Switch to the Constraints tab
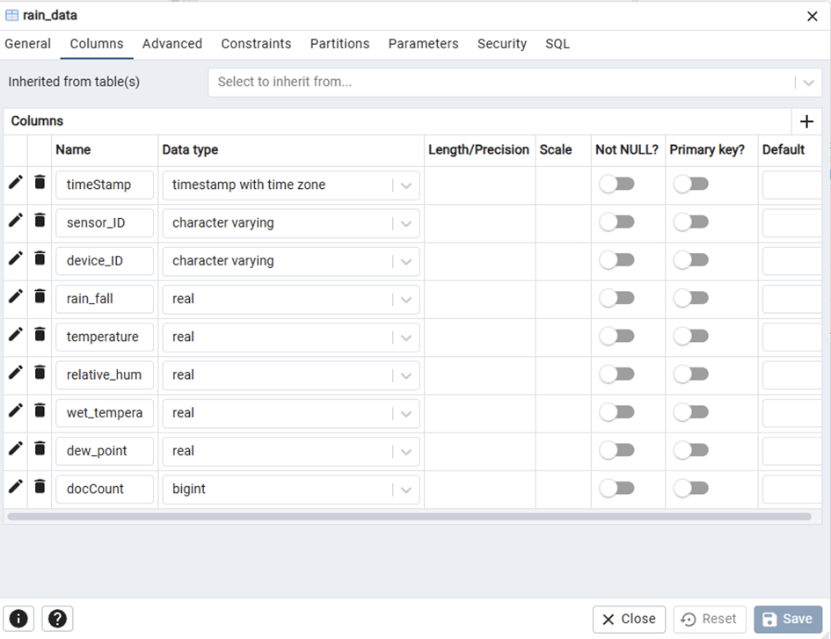 (x=256, y=44)
